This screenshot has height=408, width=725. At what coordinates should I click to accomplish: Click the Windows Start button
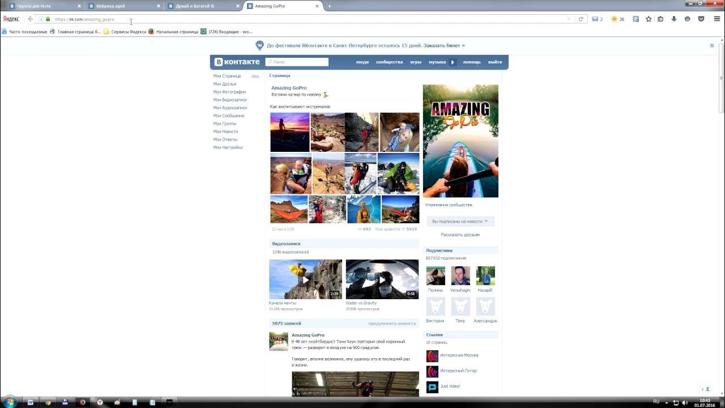10,402
